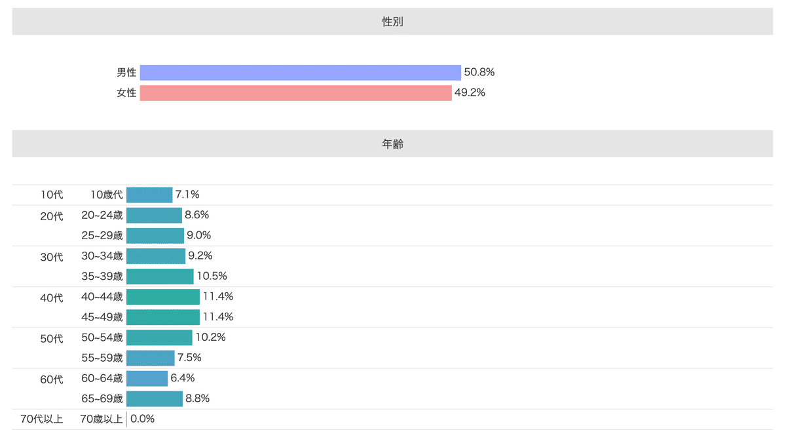Image resolution: width=786 pixels, height=443 pixels.
Task: Select the 40~44歳 bar
Action: (163, 296)
